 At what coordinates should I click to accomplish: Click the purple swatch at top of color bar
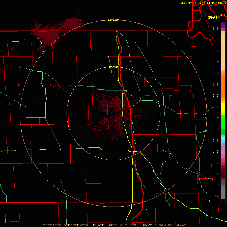[223, 25]
